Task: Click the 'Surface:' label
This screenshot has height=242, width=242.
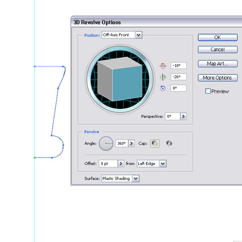Action: tap(92, 179)
